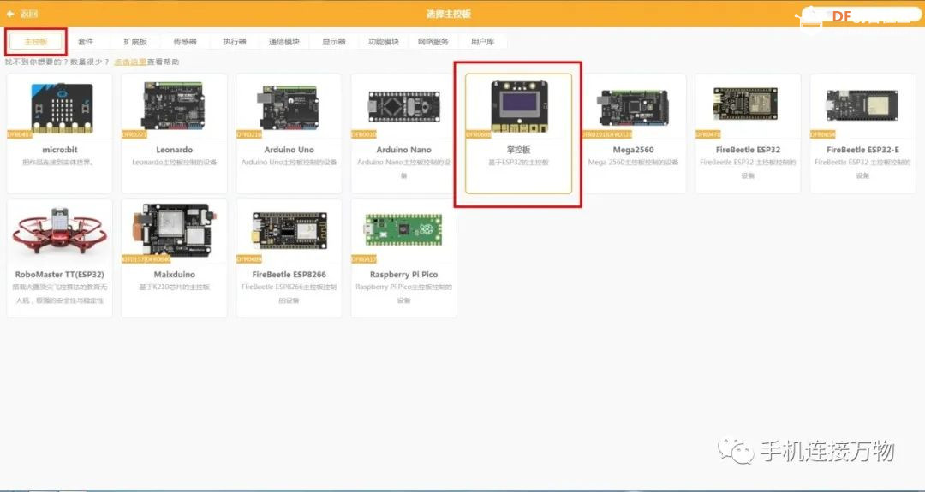The image size is (925, 492).
Task: Click the 点击这里 help link
Action: click(130, 62)
